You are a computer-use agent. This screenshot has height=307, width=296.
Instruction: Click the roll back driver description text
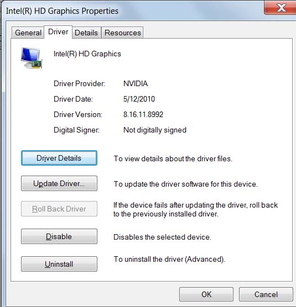coord(195,209)
